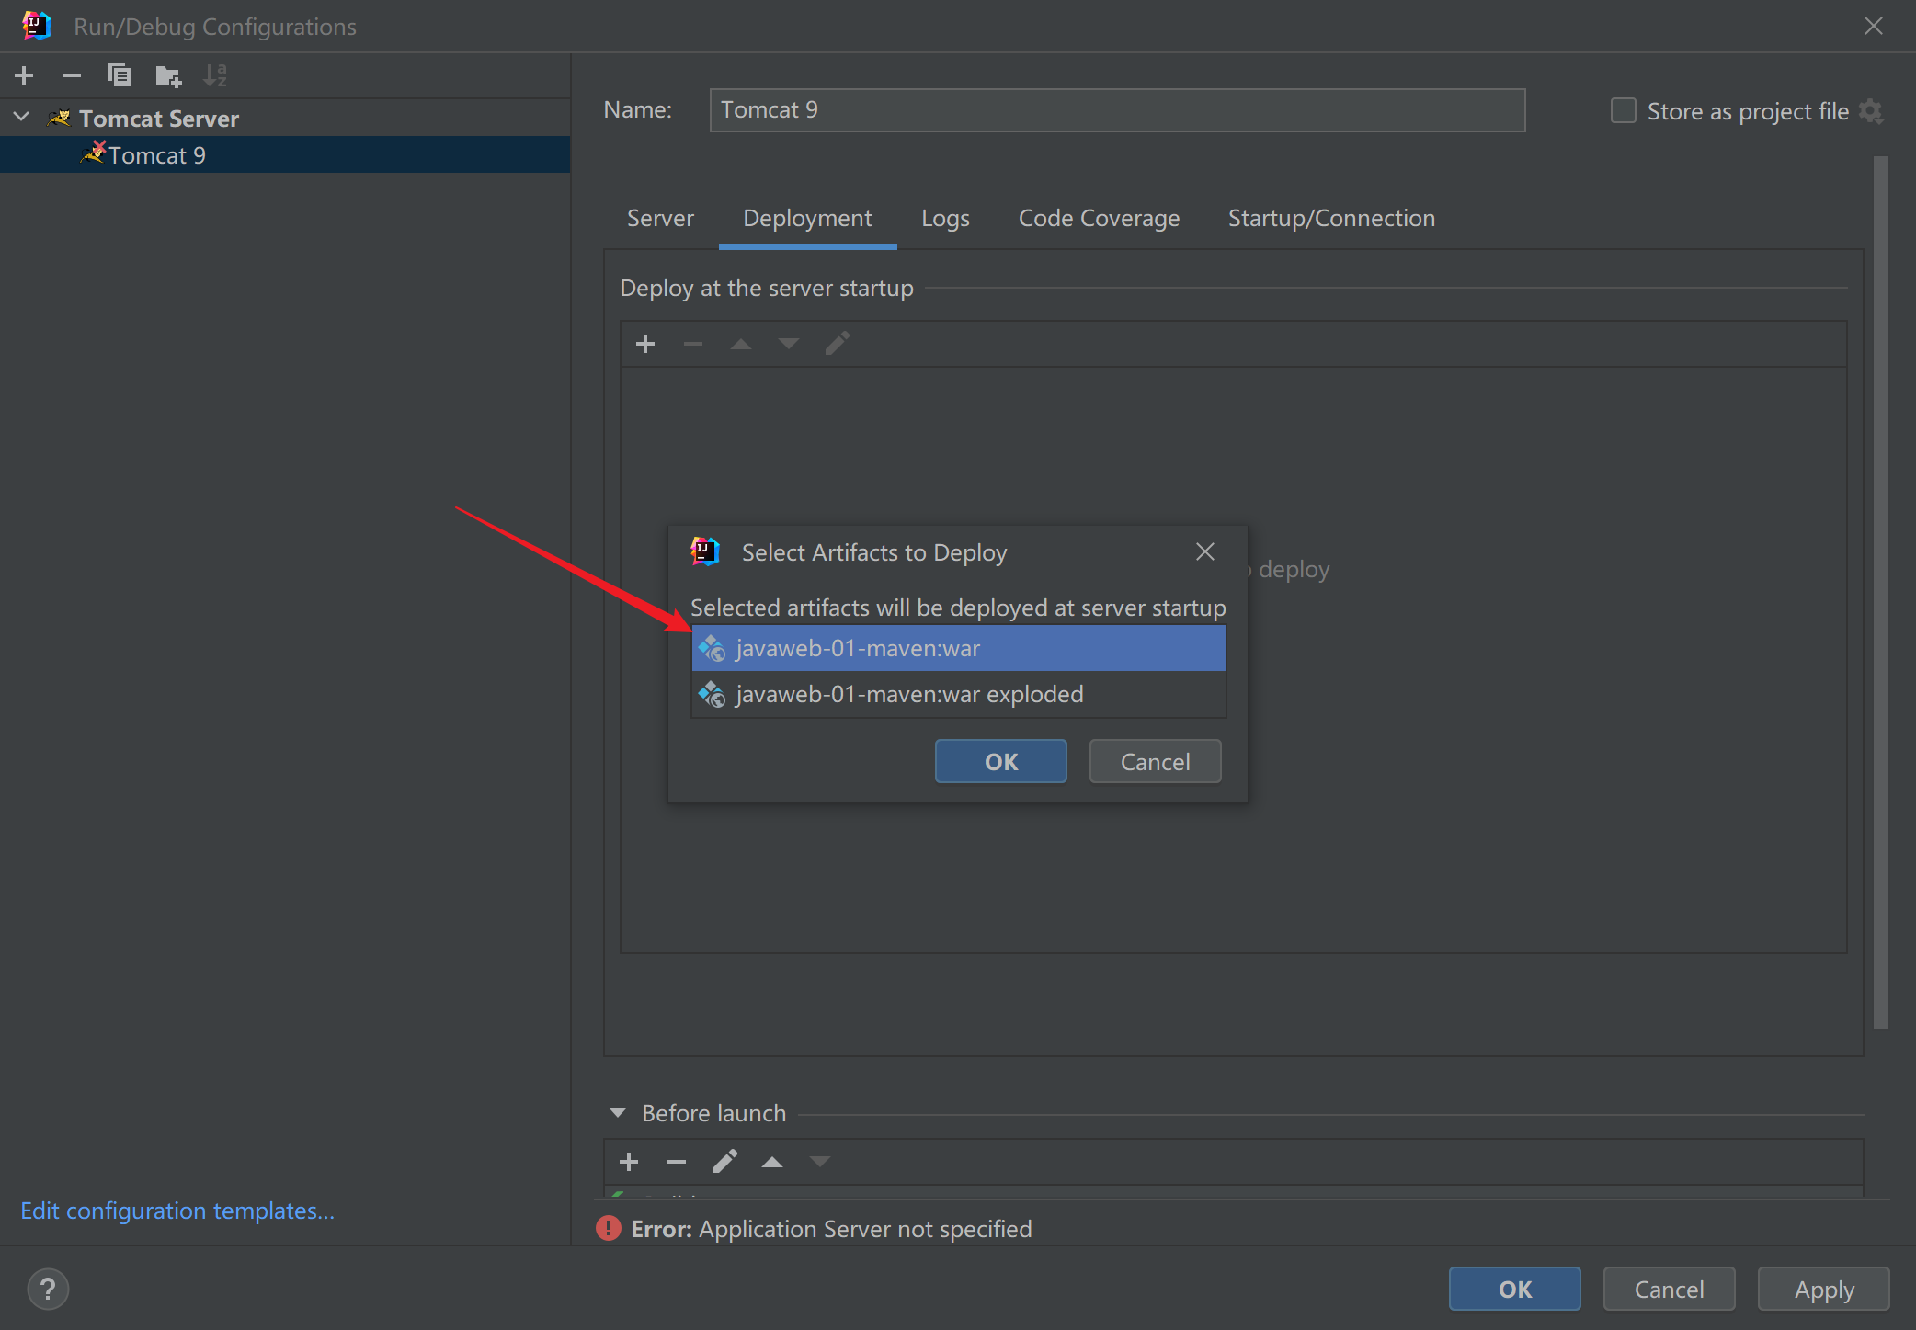The width and height of the screenshot is (1916, 1330).
Task: Add a Before launch task
Action: click(x=629, y=1162)
